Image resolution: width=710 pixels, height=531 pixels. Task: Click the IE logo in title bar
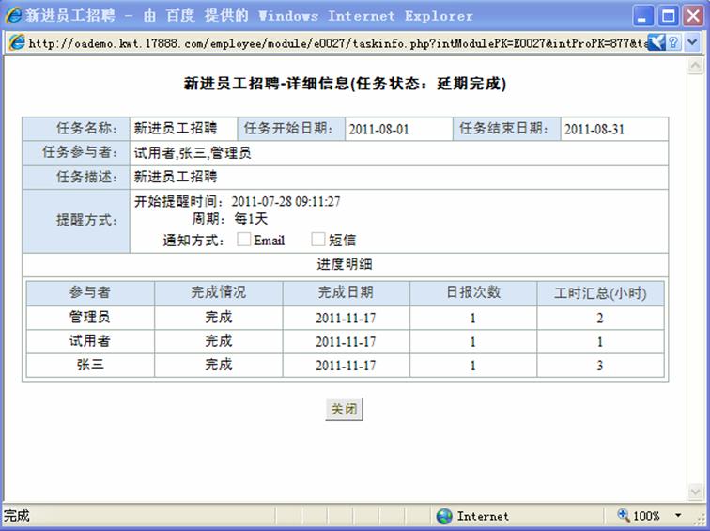13,15
